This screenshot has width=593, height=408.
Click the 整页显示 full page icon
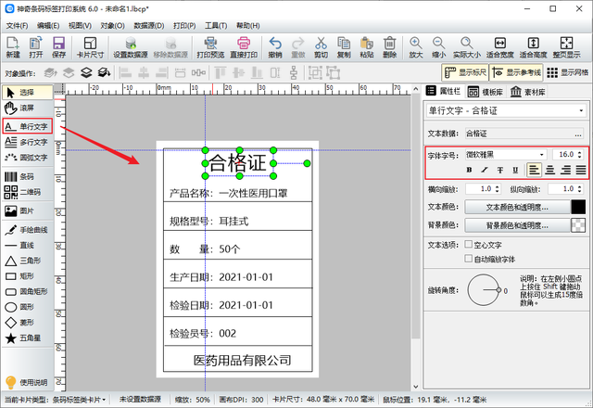[566, 47]
